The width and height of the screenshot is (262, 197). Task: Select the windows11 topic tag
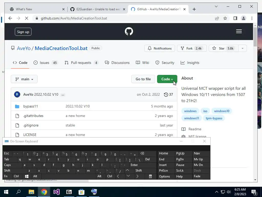point(191,118)
